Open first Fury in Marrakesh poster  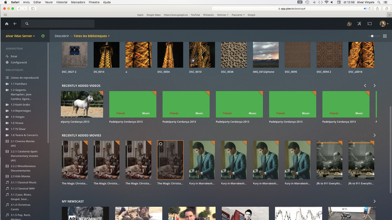pyautogui.click(x=202, y=160)
